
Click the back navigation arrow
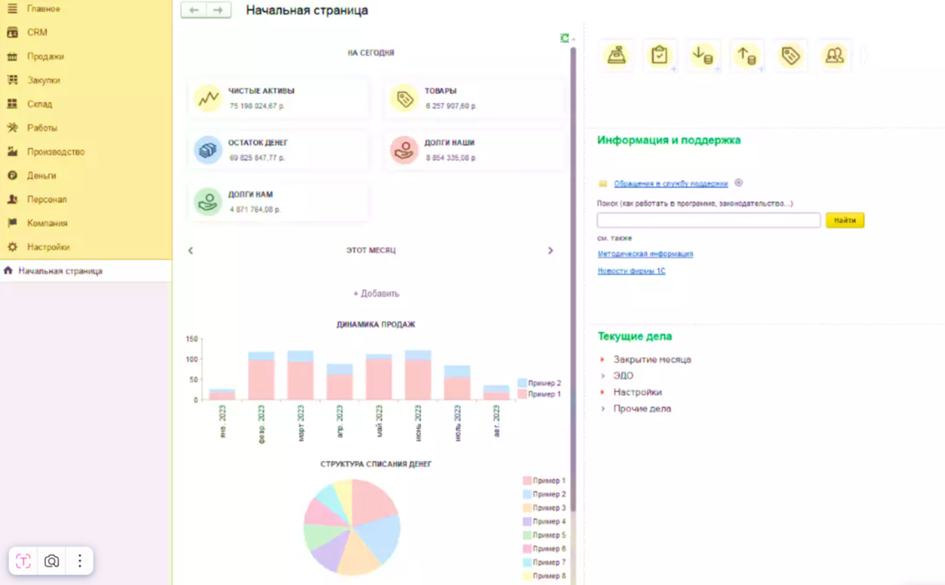click(193, 10)
